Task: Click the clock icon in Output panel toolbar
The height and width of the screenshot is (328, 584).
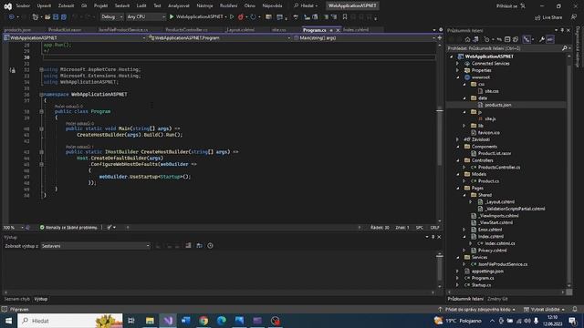Action: coord(210,246)
